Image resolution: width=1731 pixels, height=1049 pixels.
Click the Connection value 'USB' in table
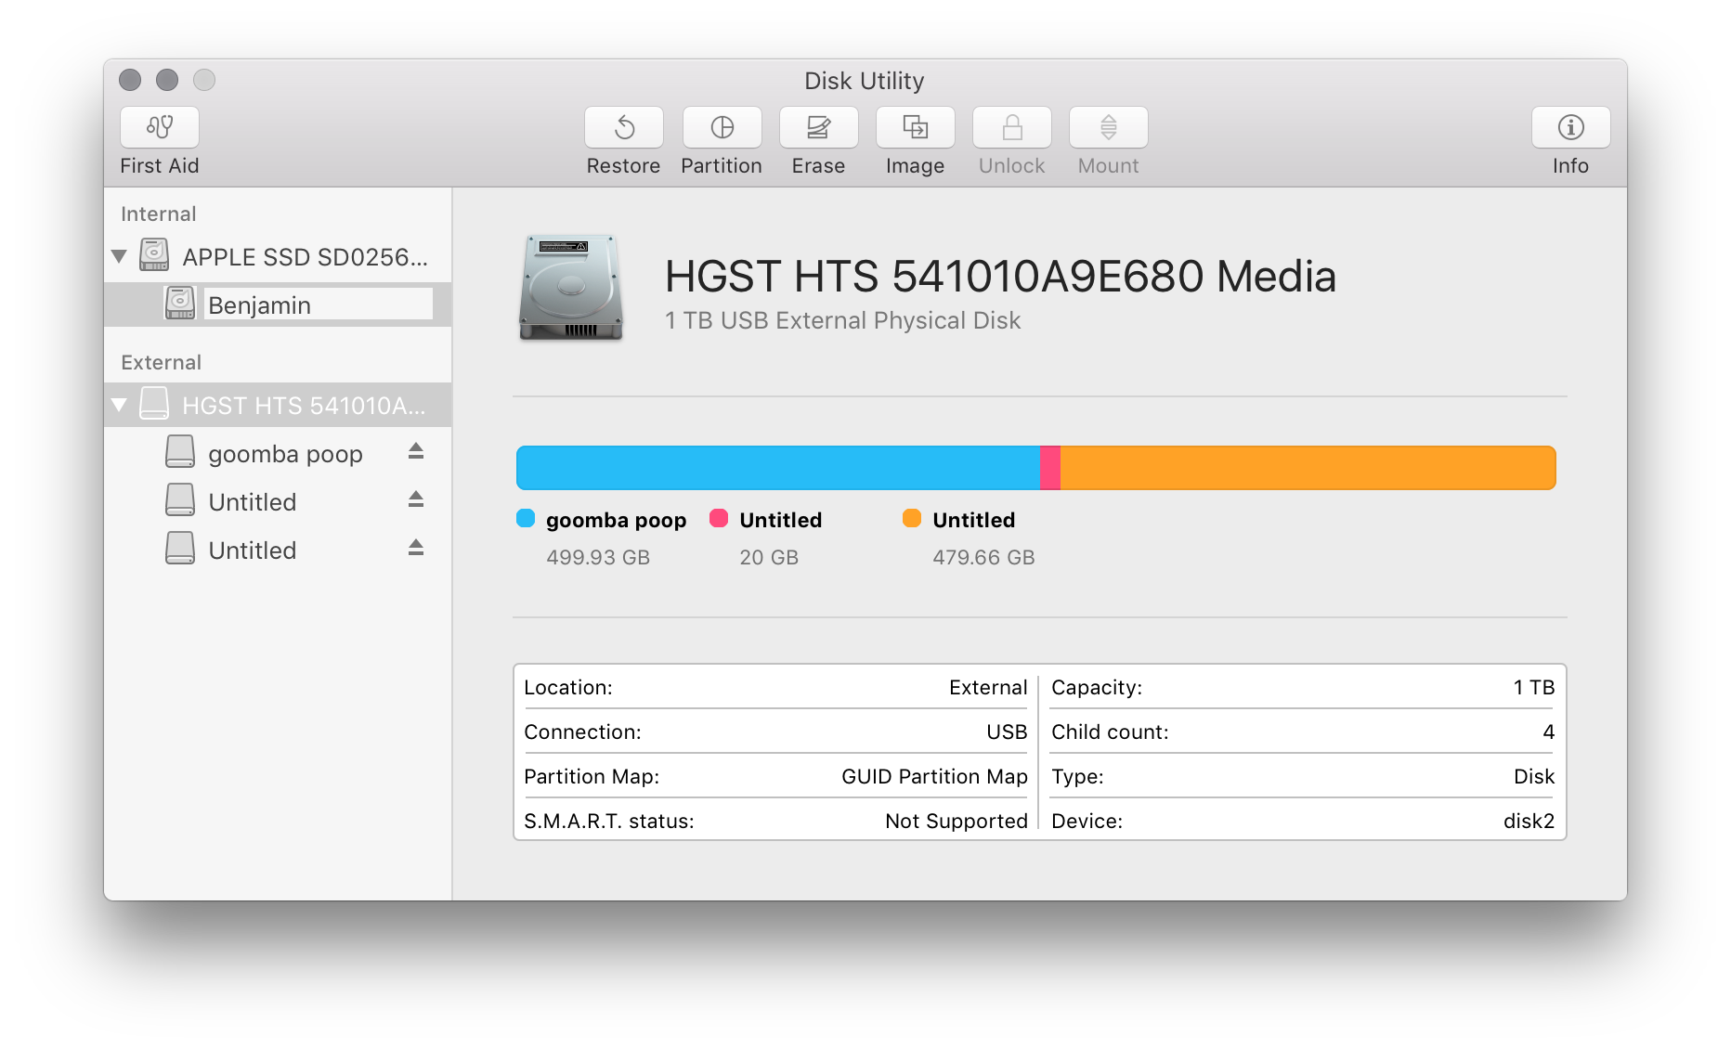1007,732
